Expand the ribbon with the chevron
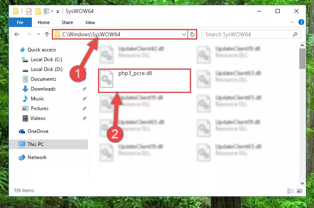This screenshot has height=208, width=314. pos(292,22)
